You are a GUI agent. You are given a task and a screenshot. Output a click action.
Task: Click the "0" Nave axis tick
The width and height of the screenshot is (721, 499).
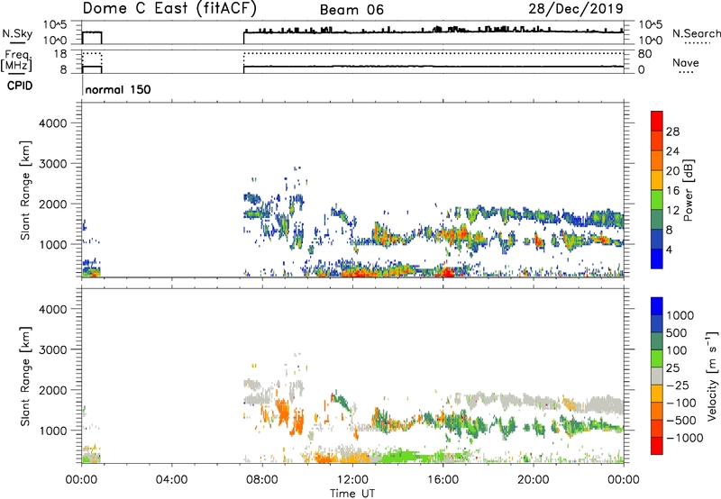pos(642,70)
